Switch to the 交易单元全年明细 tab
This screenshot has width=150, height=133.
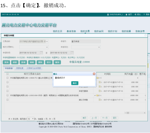coord(34,68)
